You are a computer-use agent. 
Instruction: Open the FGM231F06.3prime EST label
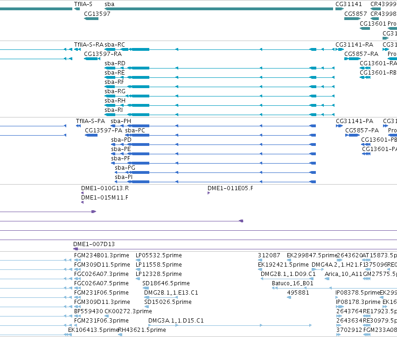tap(101, 321)
